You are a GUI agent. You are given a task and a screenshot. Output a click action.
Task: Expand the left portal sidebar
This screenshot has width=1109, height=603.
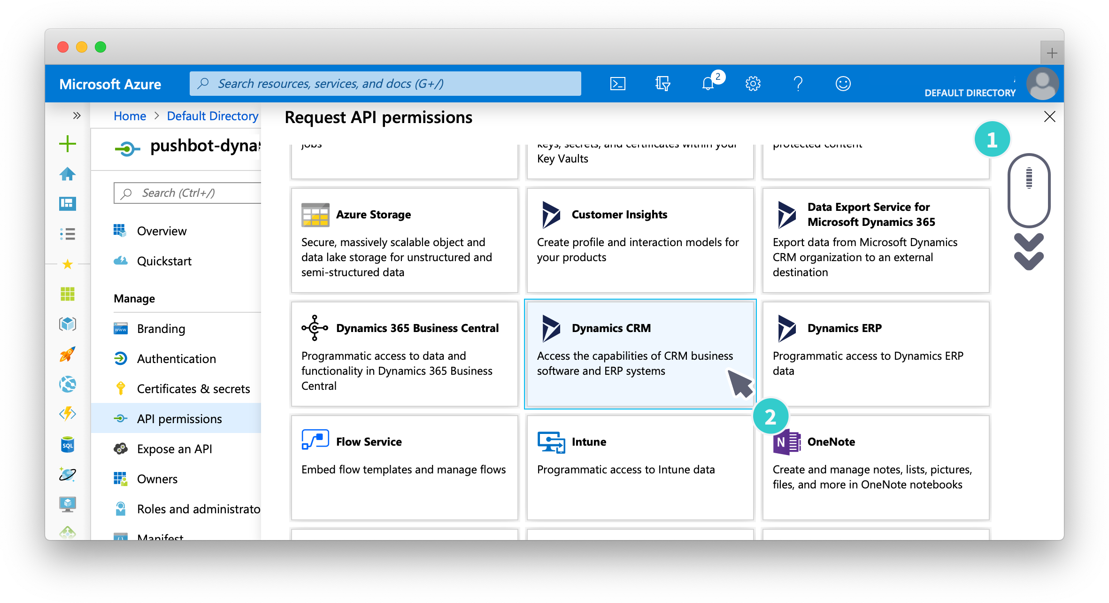click(77, 116)
